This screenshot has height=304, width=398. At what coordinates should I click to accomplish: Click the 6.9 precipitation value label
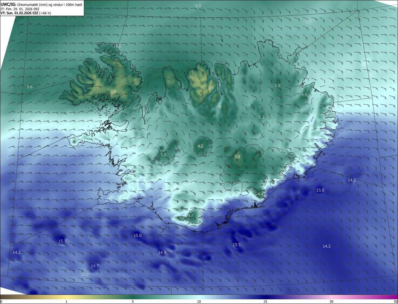coord(198,6)
